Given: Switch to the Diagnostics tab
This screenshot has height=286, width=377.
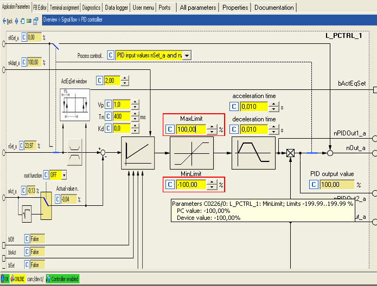Looking at the screenshot, I should (x=91, y=8).
